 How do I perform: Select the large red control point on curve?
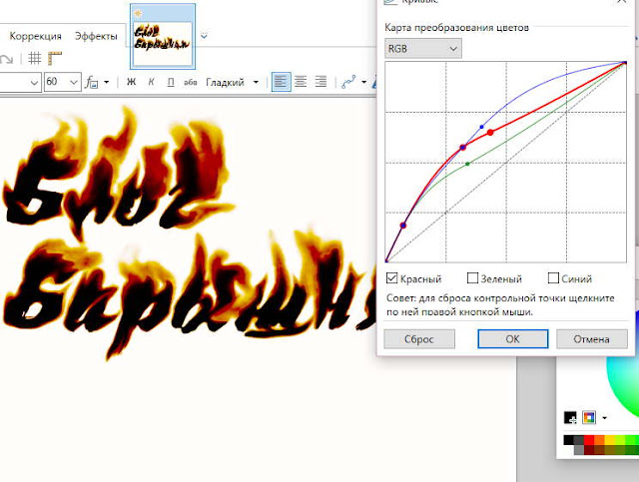490,133
